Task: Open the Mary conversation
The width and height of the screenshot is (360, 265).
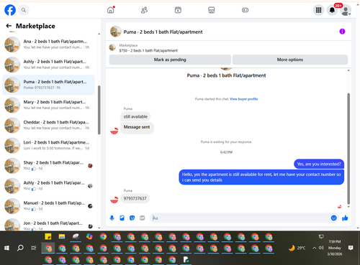Action: 49,105
